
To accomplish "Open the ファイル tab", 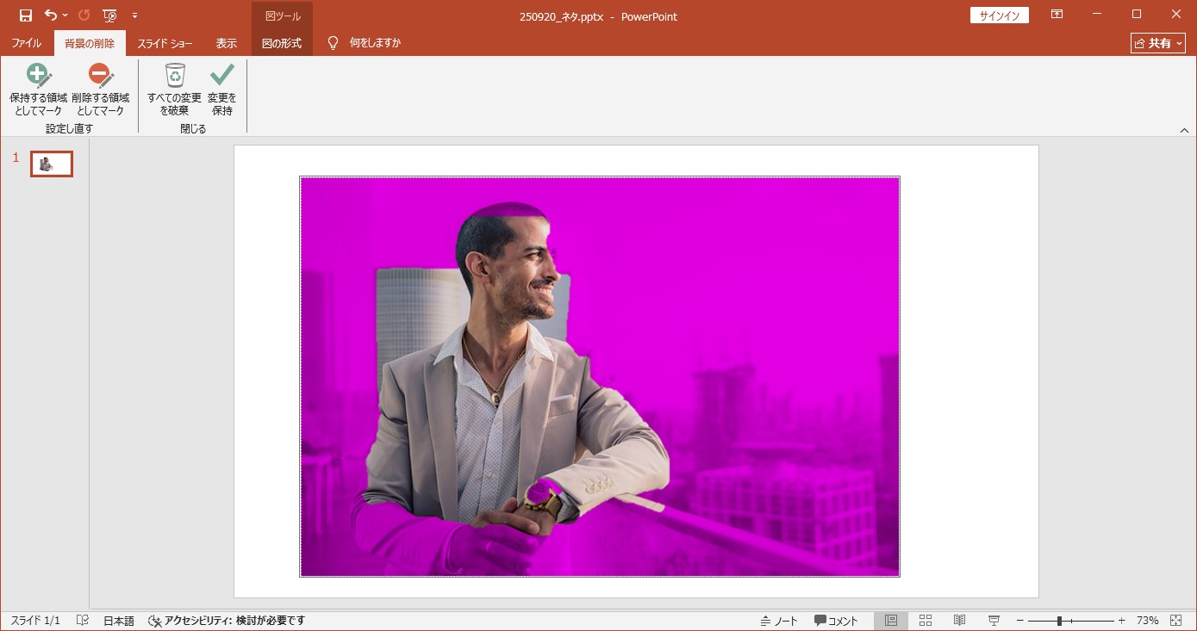I will pos(26,43).
